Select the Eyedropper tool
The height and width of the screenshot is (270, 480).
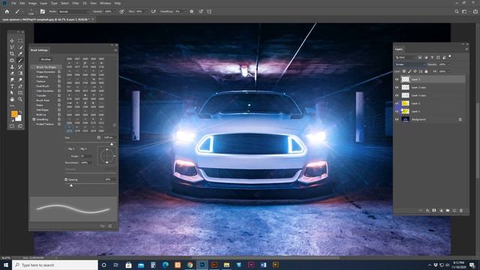pos(20,54)
